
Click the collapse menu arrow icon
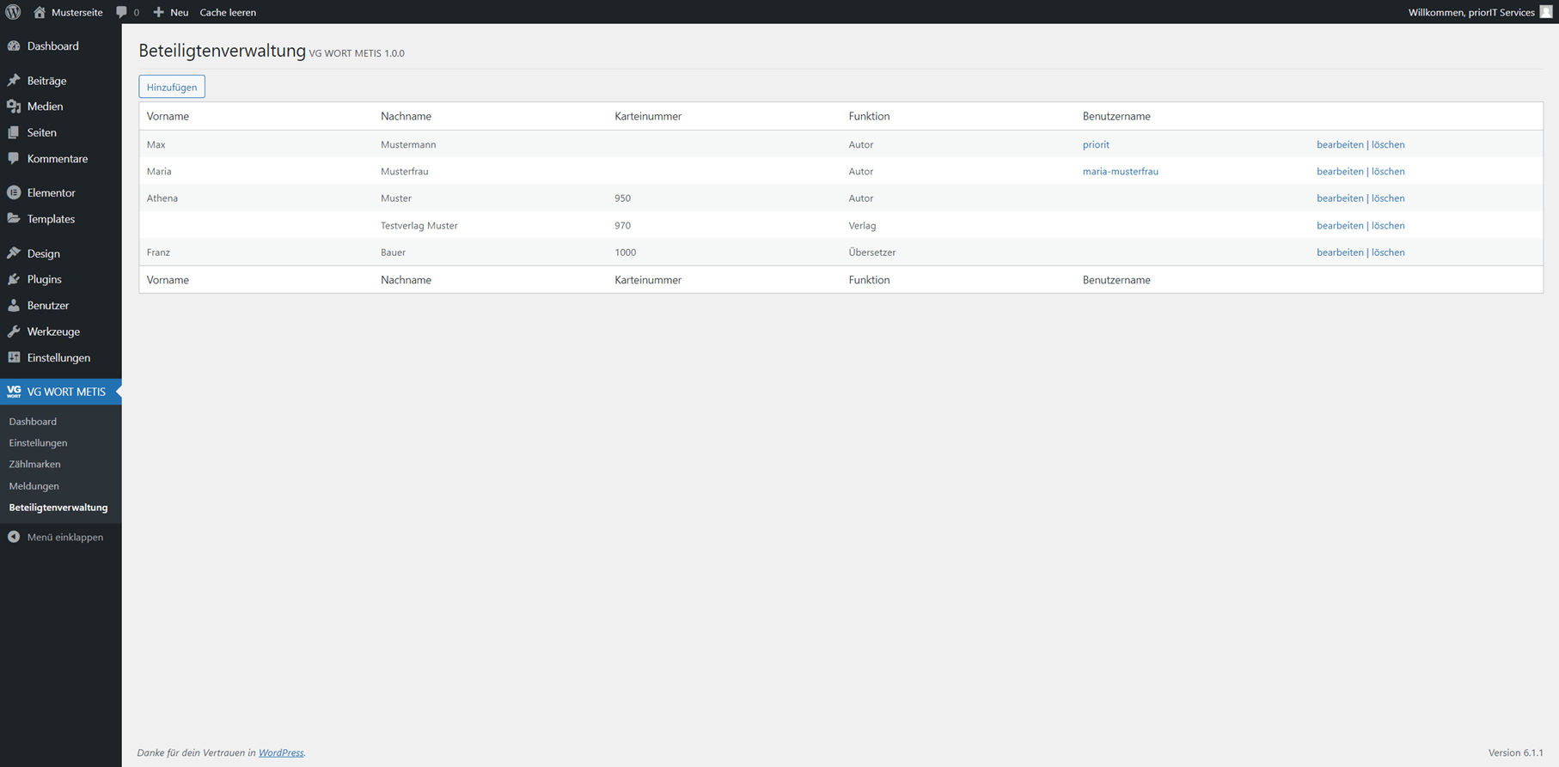(14, 537)
